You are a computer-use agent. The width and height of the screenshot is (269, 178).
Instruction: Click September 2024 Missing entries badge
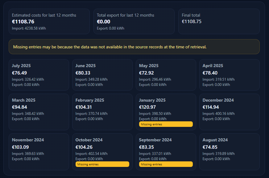pyautogui.click(x=166, y=164)
